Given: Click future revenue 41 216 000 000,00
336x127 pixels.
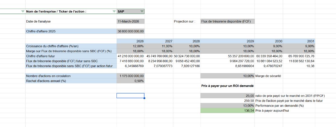Looking at the screenshot, I should [x=130, y=56].
